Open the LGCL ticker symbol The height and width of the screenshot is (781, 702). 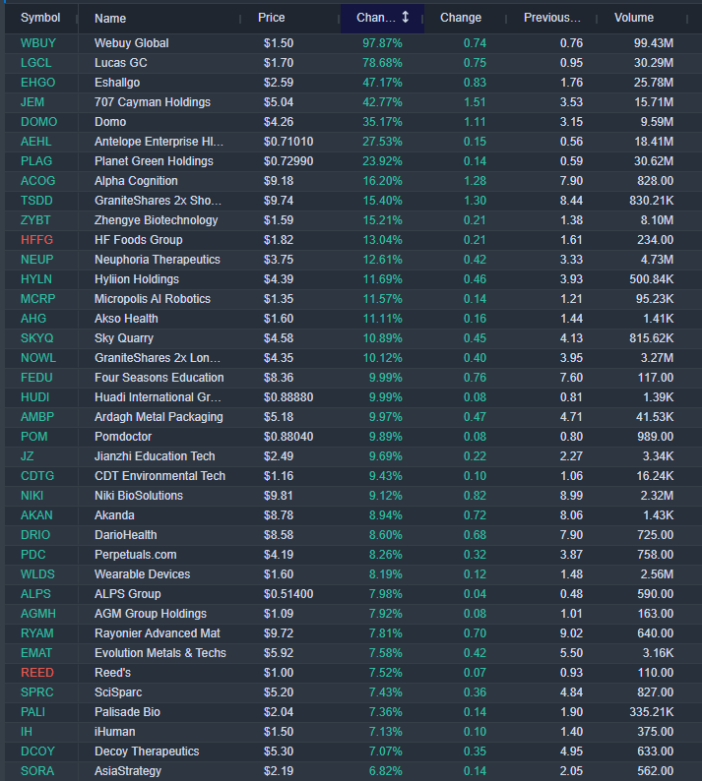35,63
